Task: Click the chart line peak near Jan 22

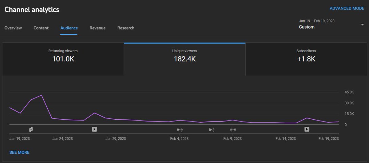Action: pos(41,95)
